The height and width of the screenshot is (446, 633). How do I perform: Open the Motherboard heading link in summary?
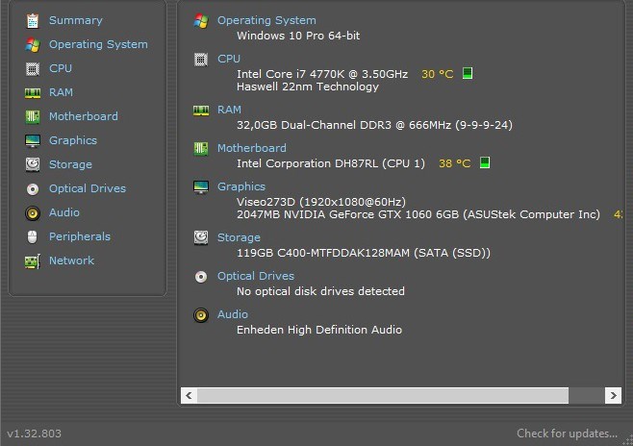click(x=251, y=148)
